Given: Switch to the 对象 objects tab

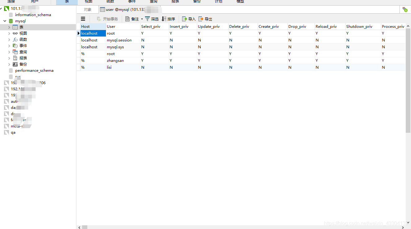Looking at the screenshot, I should (x=88, y=10).
